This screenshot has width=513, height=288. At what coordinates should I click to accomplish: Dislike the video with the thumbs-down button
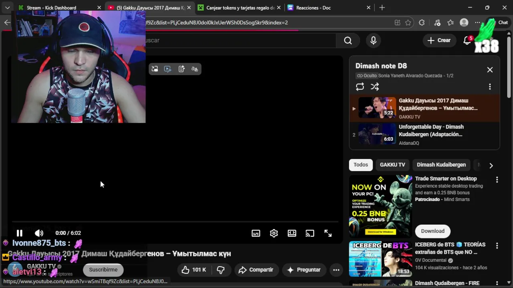click(221, 270)
